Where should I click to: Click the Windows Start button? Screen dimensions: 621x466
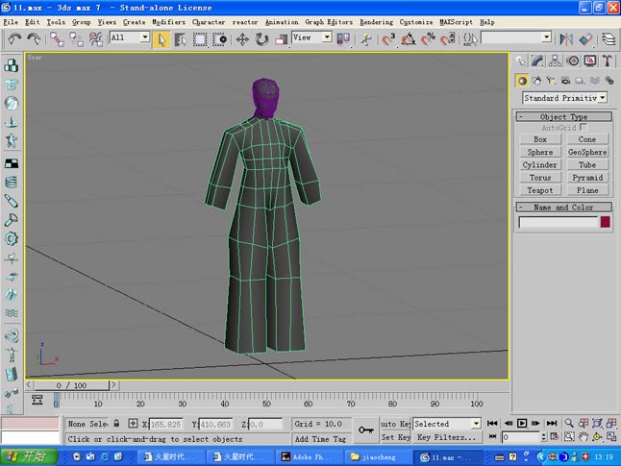(29, 456)
